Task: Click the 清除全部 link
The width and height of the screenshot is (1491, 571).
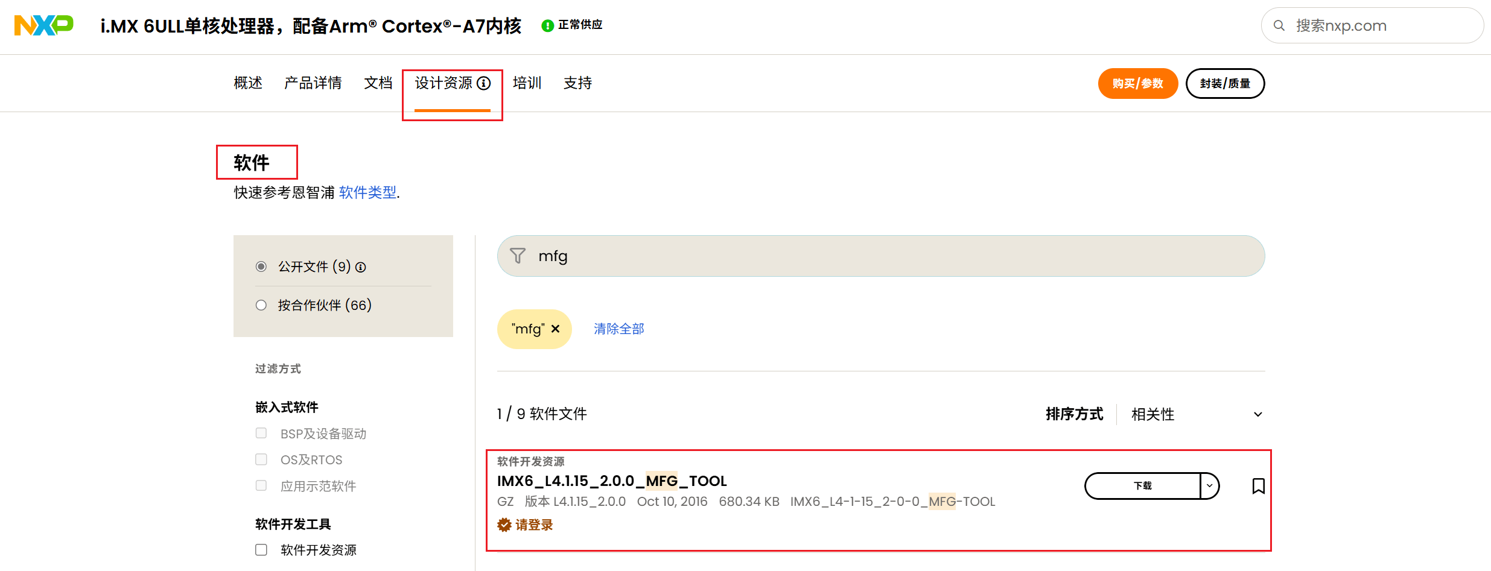Action: 618,329
